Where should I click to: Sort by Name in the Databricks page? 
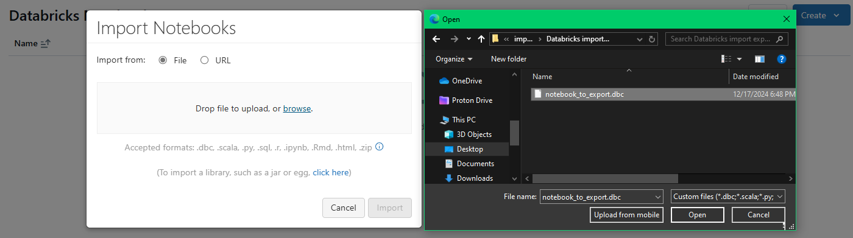[x=32, y=44]
